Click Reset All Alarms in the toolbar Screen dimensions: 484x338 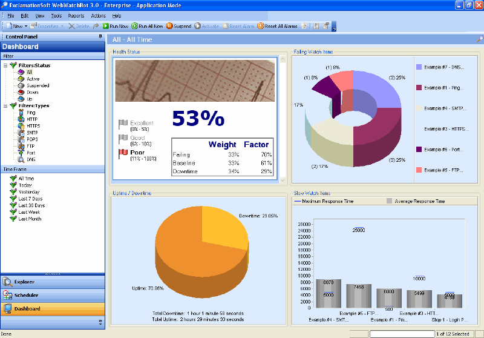[277, 26]
